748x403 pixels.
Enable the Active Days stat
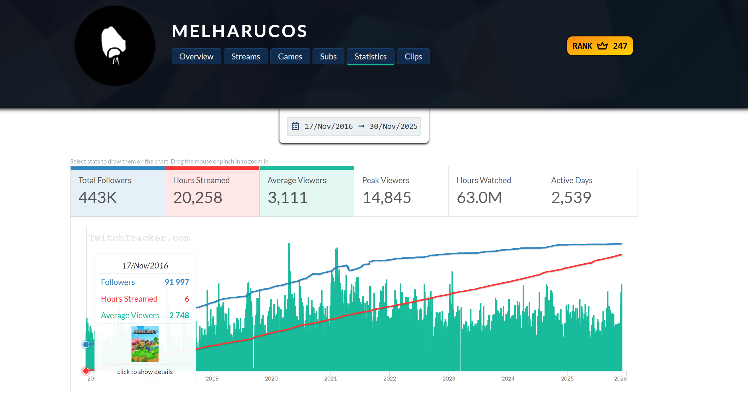pyautogui.click(x=589, y=191)
